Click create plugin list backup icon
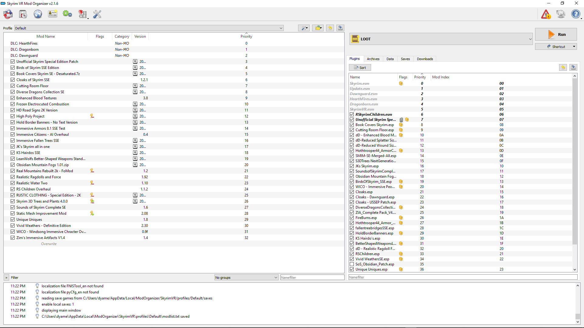The width and height of the screenshot is (584, 328). [573, 67]
